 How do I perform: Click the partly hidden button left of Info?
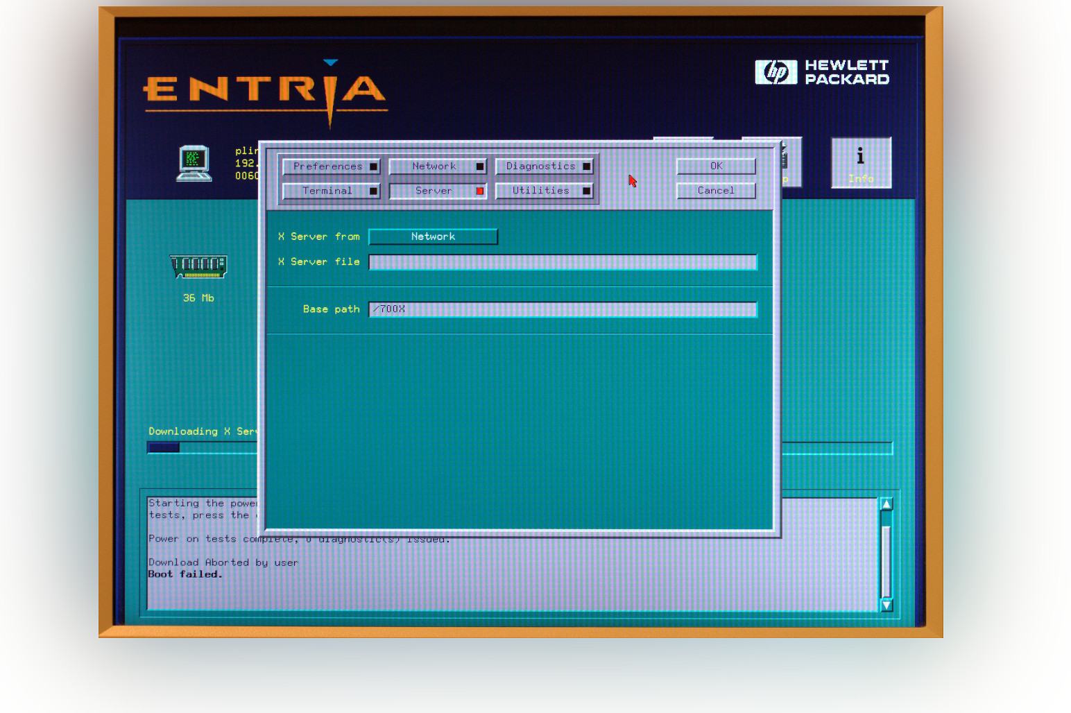(792, 162)
